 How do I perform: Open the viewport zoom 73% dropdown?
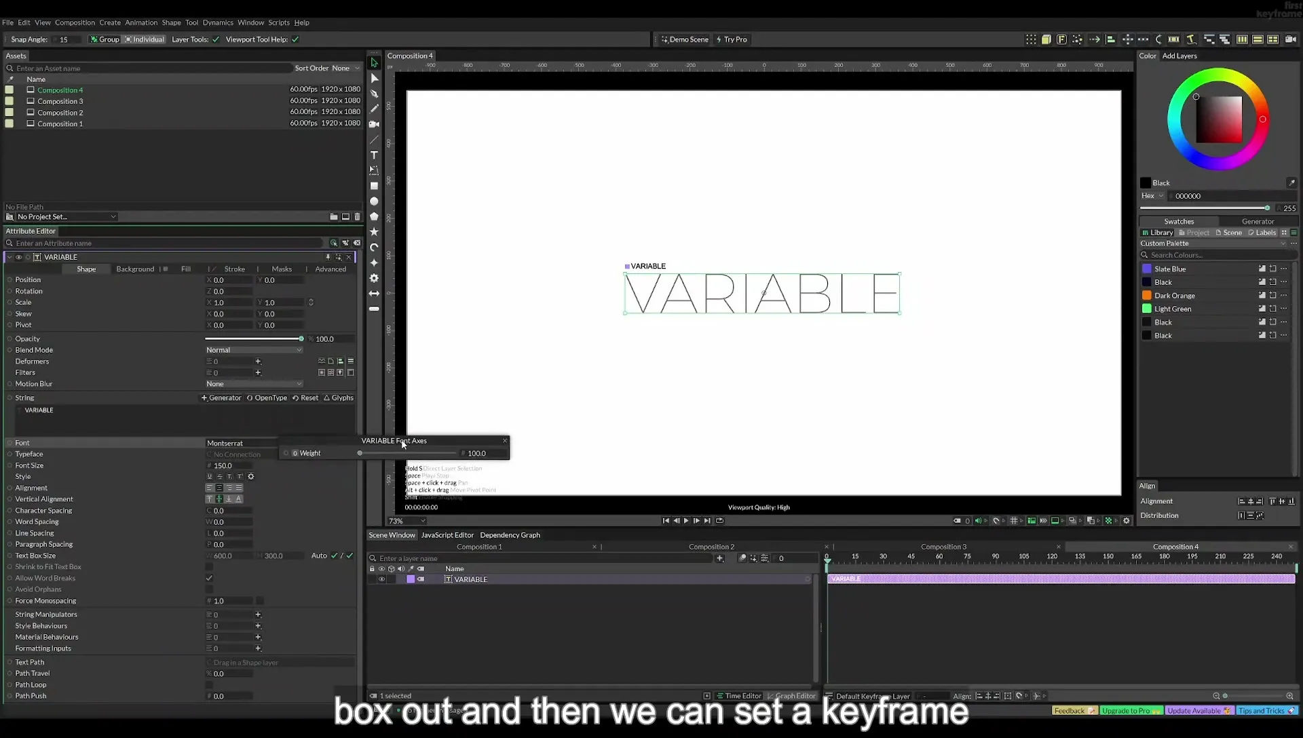point(407,521)
